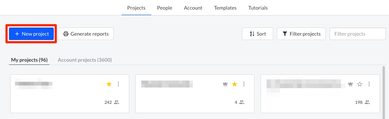
Task: Click people icon next to 198
Action: click(367, 102)
